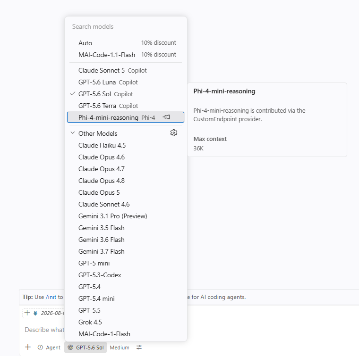Select Gemini 3.5 Flash
This screenshot has width=359, height=356.
126,228
